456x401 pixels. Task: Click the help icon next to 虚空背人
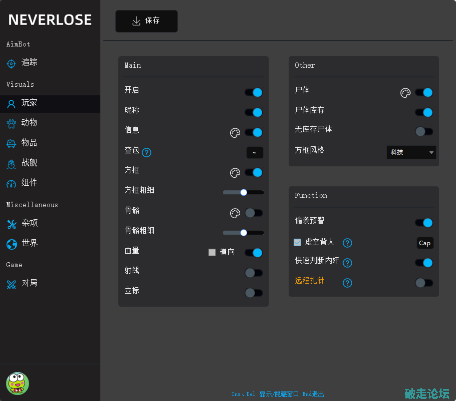347,243
